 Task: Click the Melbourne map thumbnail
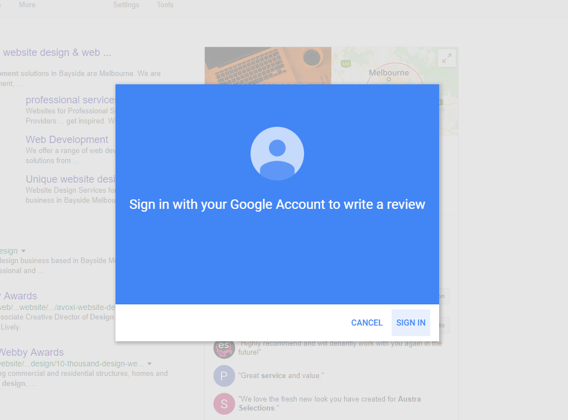tap(394, 66)
